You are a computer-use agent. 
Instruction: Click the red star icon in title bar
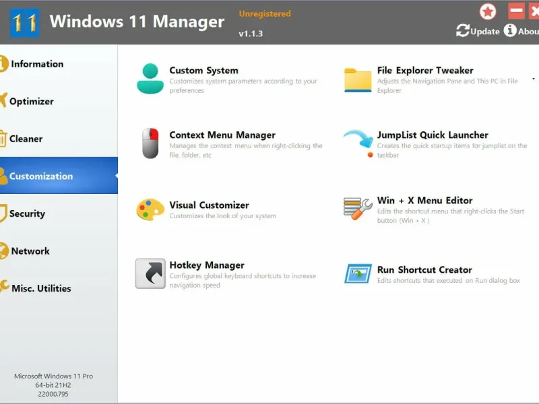coord(488,11)
